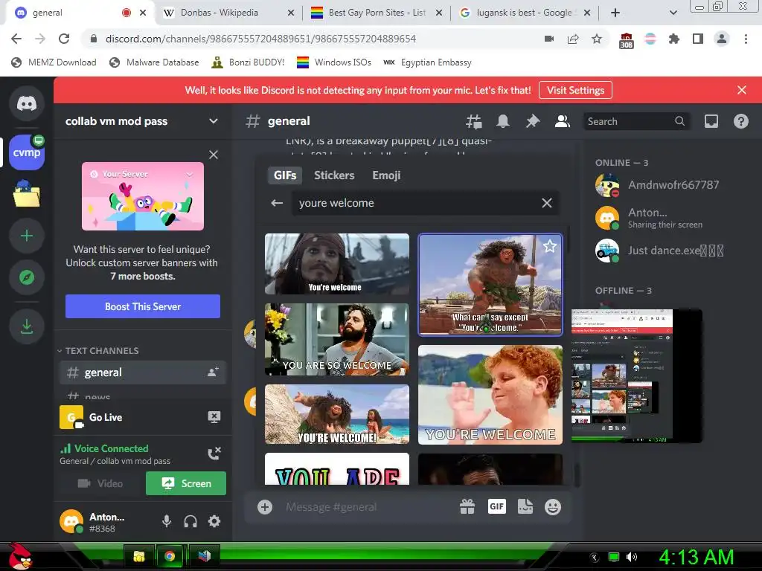Turn on Video camera button

(x=100, y=483)
